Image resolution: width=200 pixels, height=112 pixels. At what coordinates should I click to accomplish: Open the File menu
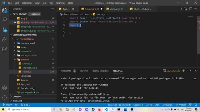click(x=10, y=3)
